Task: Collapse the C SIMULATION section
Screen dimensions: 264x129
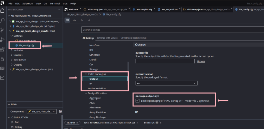Action: [x=9, y=117]
